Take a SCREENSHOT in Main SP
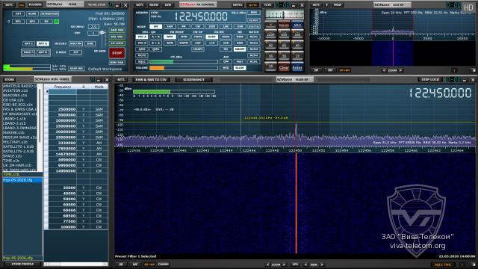 click(x=194, y=80)
